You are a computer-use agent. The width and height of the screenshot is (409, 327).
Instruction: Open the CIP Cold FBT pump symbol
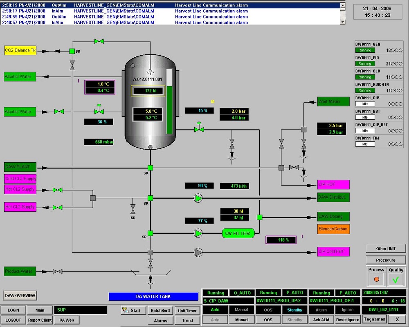[198, 252]
